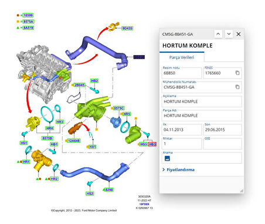Click the upper purple hose part
265x224 pixels.
click(x=101, y=47)
